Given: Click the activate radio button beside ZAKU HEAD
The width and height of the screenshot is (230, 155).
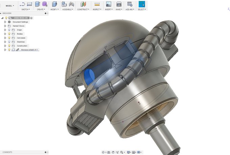Looking at the screenshot, I should point(31,18).
